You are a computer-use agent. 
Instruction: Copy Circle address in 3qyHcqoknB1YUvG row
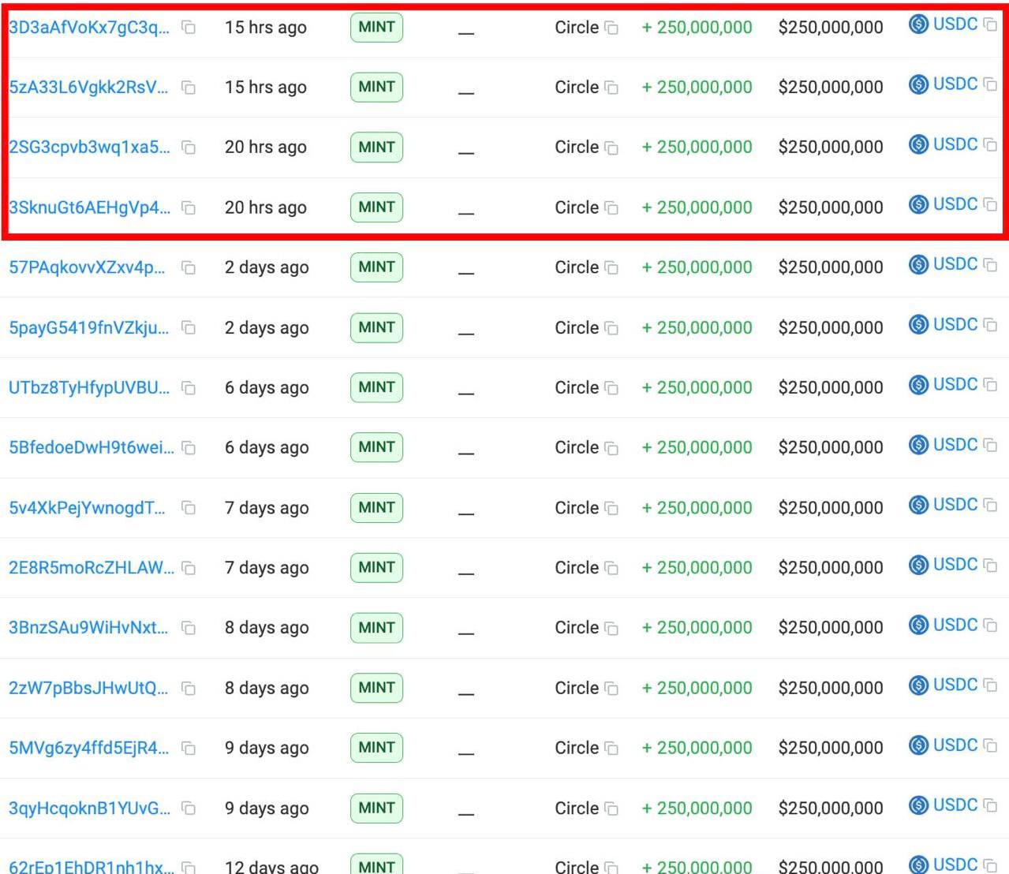tap(611, 809)
